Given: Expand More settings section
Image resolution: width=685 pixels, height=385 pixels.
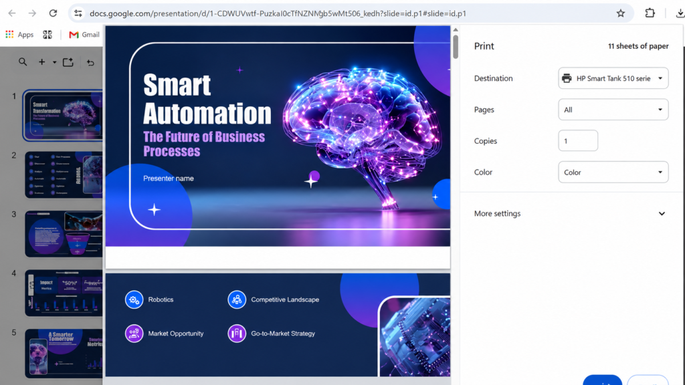Looking at the screenshot, I should [570, 213].
